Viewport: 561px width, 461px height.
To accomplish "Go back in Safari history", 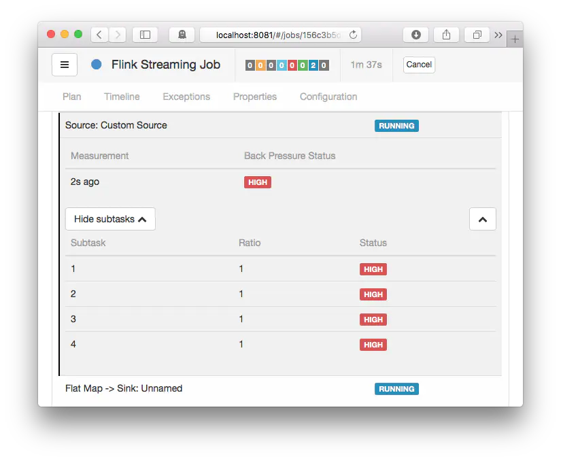I will 99,35.
